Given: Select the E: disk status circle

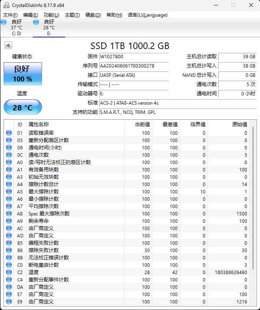Looking at the screenshot, I should (36, 22).
